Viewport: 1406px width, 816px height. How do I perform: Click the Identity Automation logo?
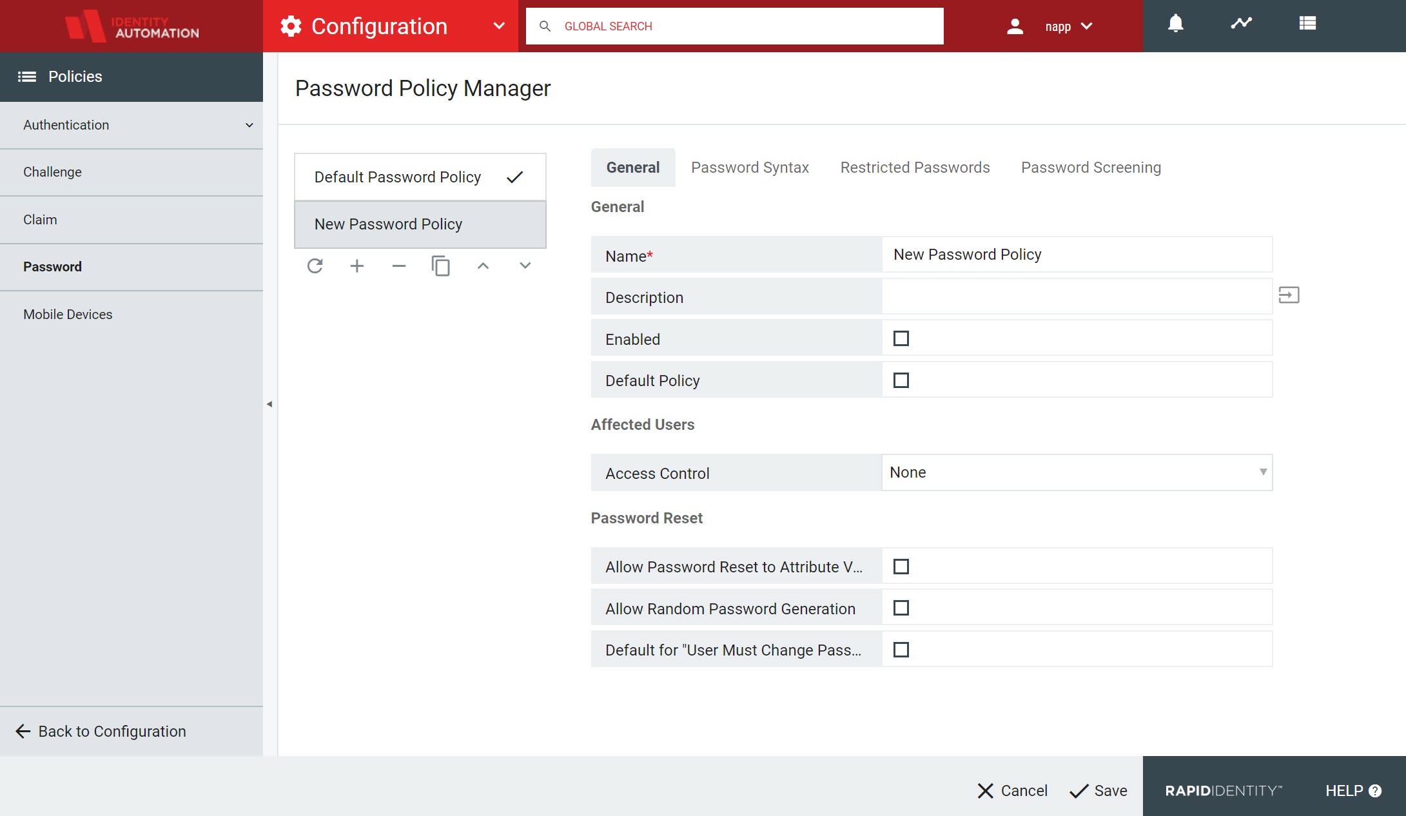point(132,26)
